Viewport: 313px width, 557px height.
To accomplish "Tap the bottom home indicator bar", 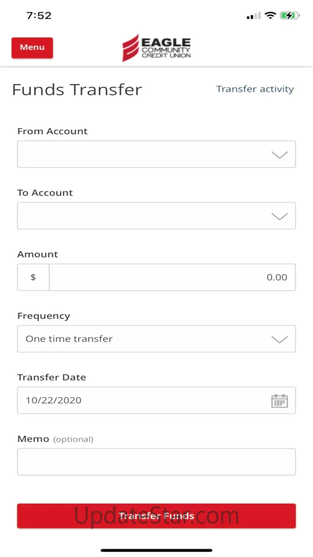I will point(156,550).
